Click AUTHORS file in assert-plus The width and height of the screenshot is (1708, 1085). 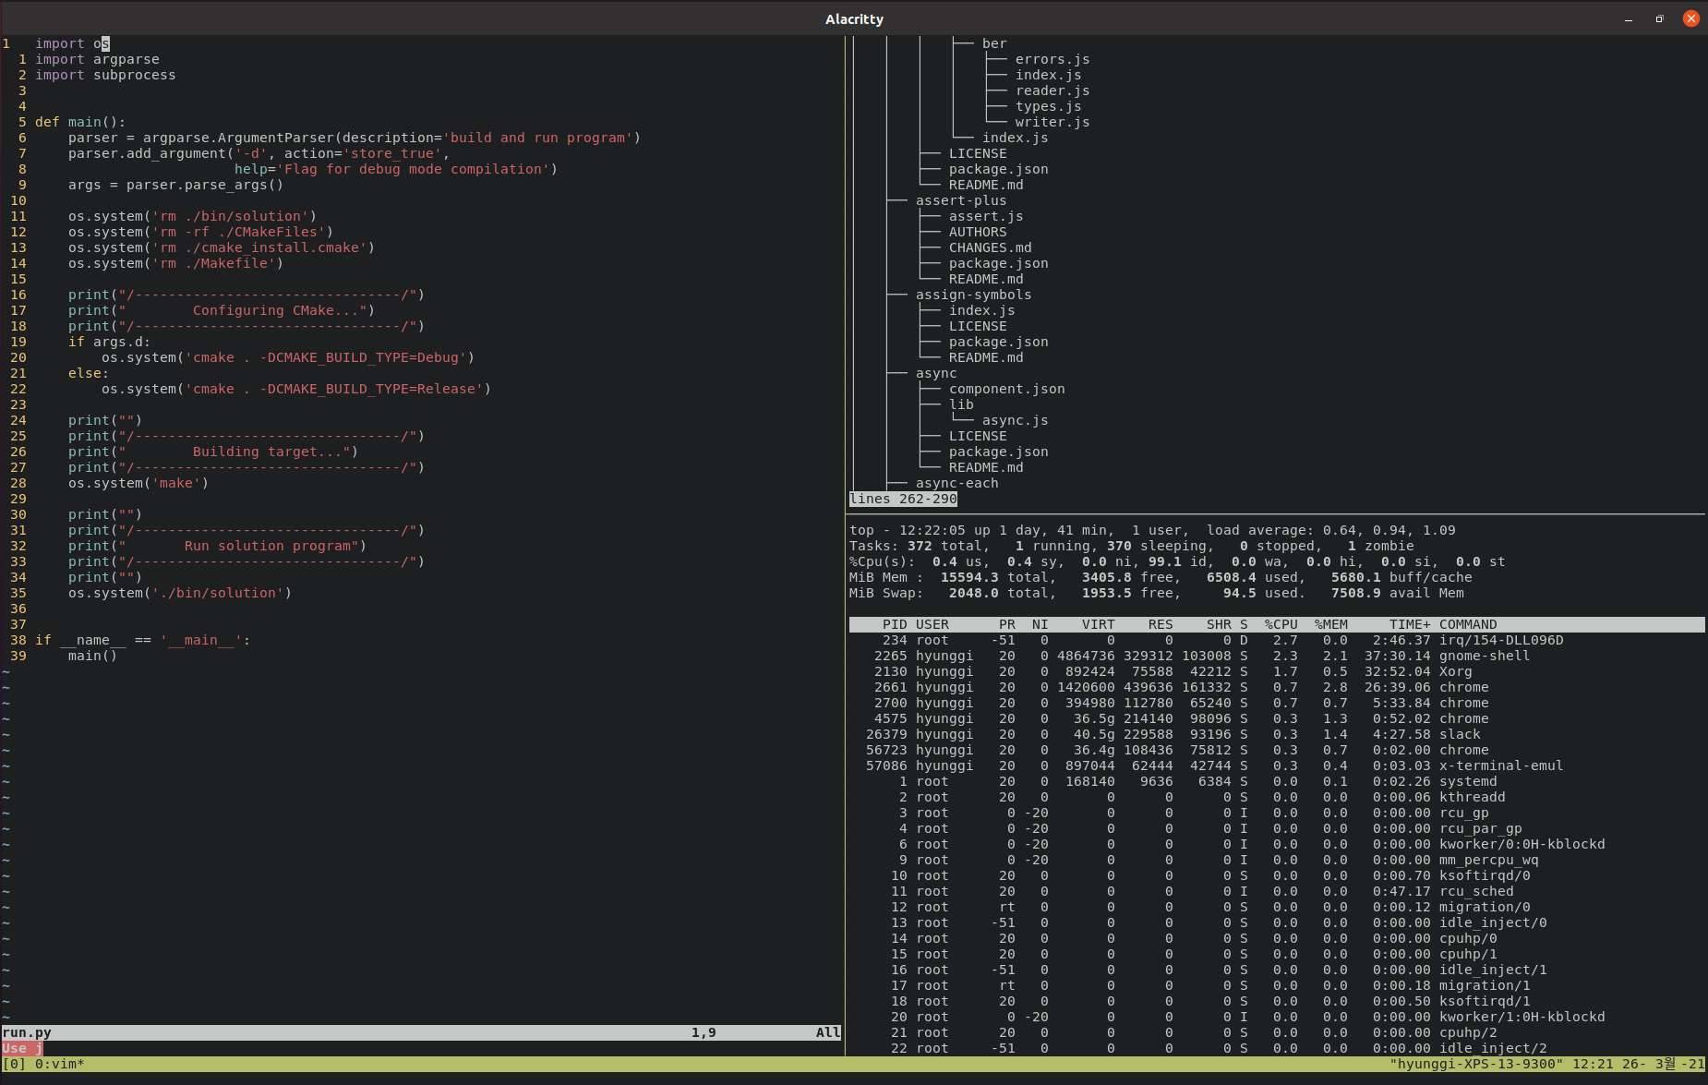tap(978, 232)
